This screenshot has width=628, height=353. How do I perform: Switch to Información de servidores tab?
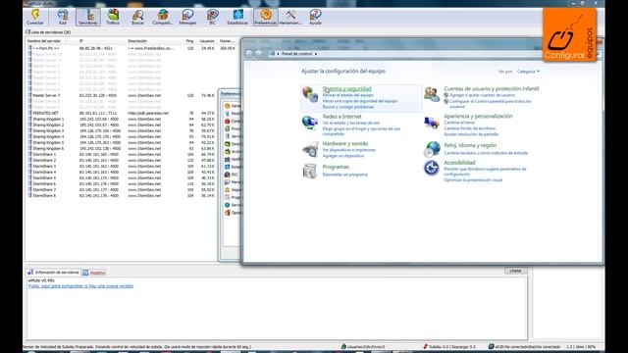(54, 273)
